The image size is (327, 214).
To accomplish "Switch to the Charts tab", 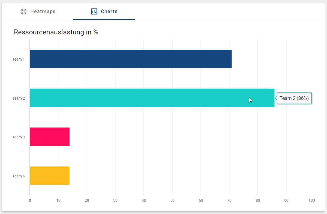I will 104,11.
